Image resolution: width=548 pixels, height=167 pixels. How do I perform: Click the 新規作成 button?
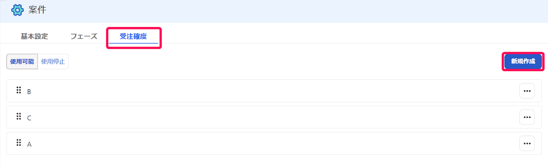tap(523, 61)
